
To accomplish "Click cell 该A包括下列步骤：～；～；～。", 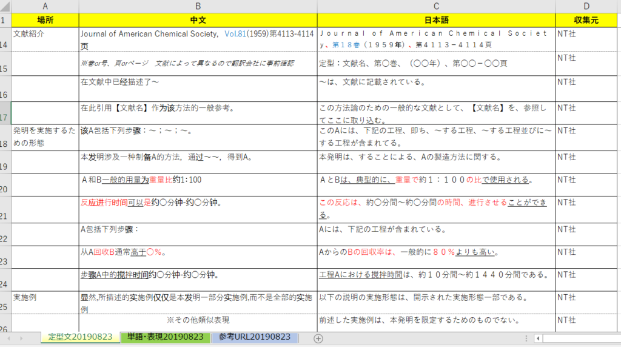I will click(198, 138).
